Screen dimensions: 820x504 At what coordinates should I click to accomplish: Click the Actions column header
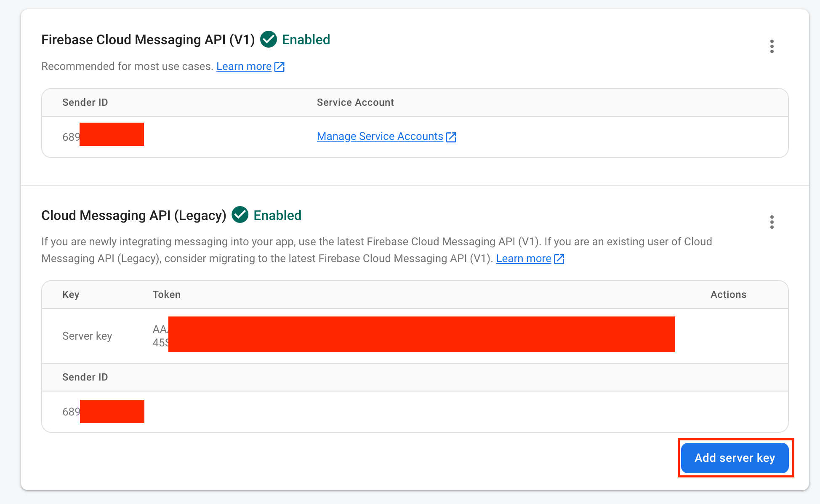pos(728,295)
